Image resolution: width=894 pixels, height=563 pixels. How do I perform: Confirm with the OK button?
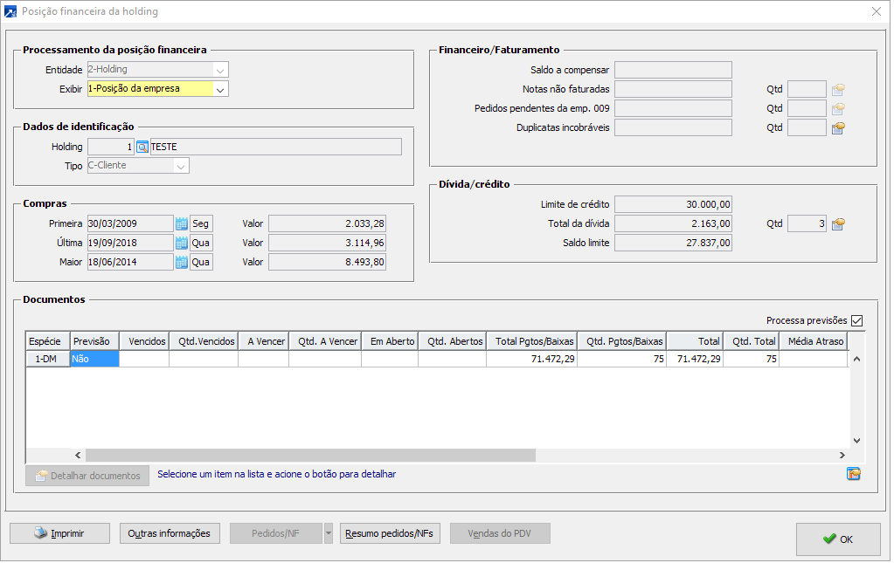click(x=837, y=539)
